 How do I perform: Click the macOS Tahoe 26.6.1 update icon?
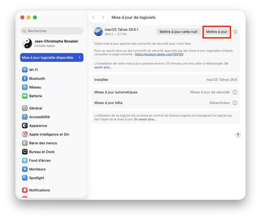[x=98, y=32]
